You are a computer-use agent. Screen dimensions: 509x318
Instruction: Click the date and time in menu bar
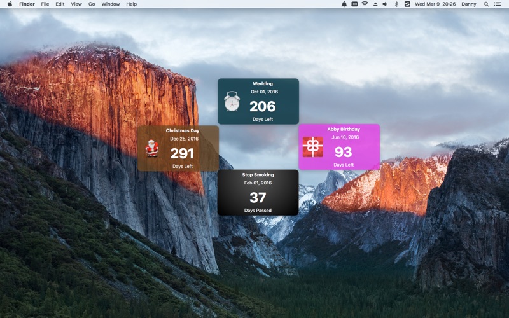(x=435, y=4)
